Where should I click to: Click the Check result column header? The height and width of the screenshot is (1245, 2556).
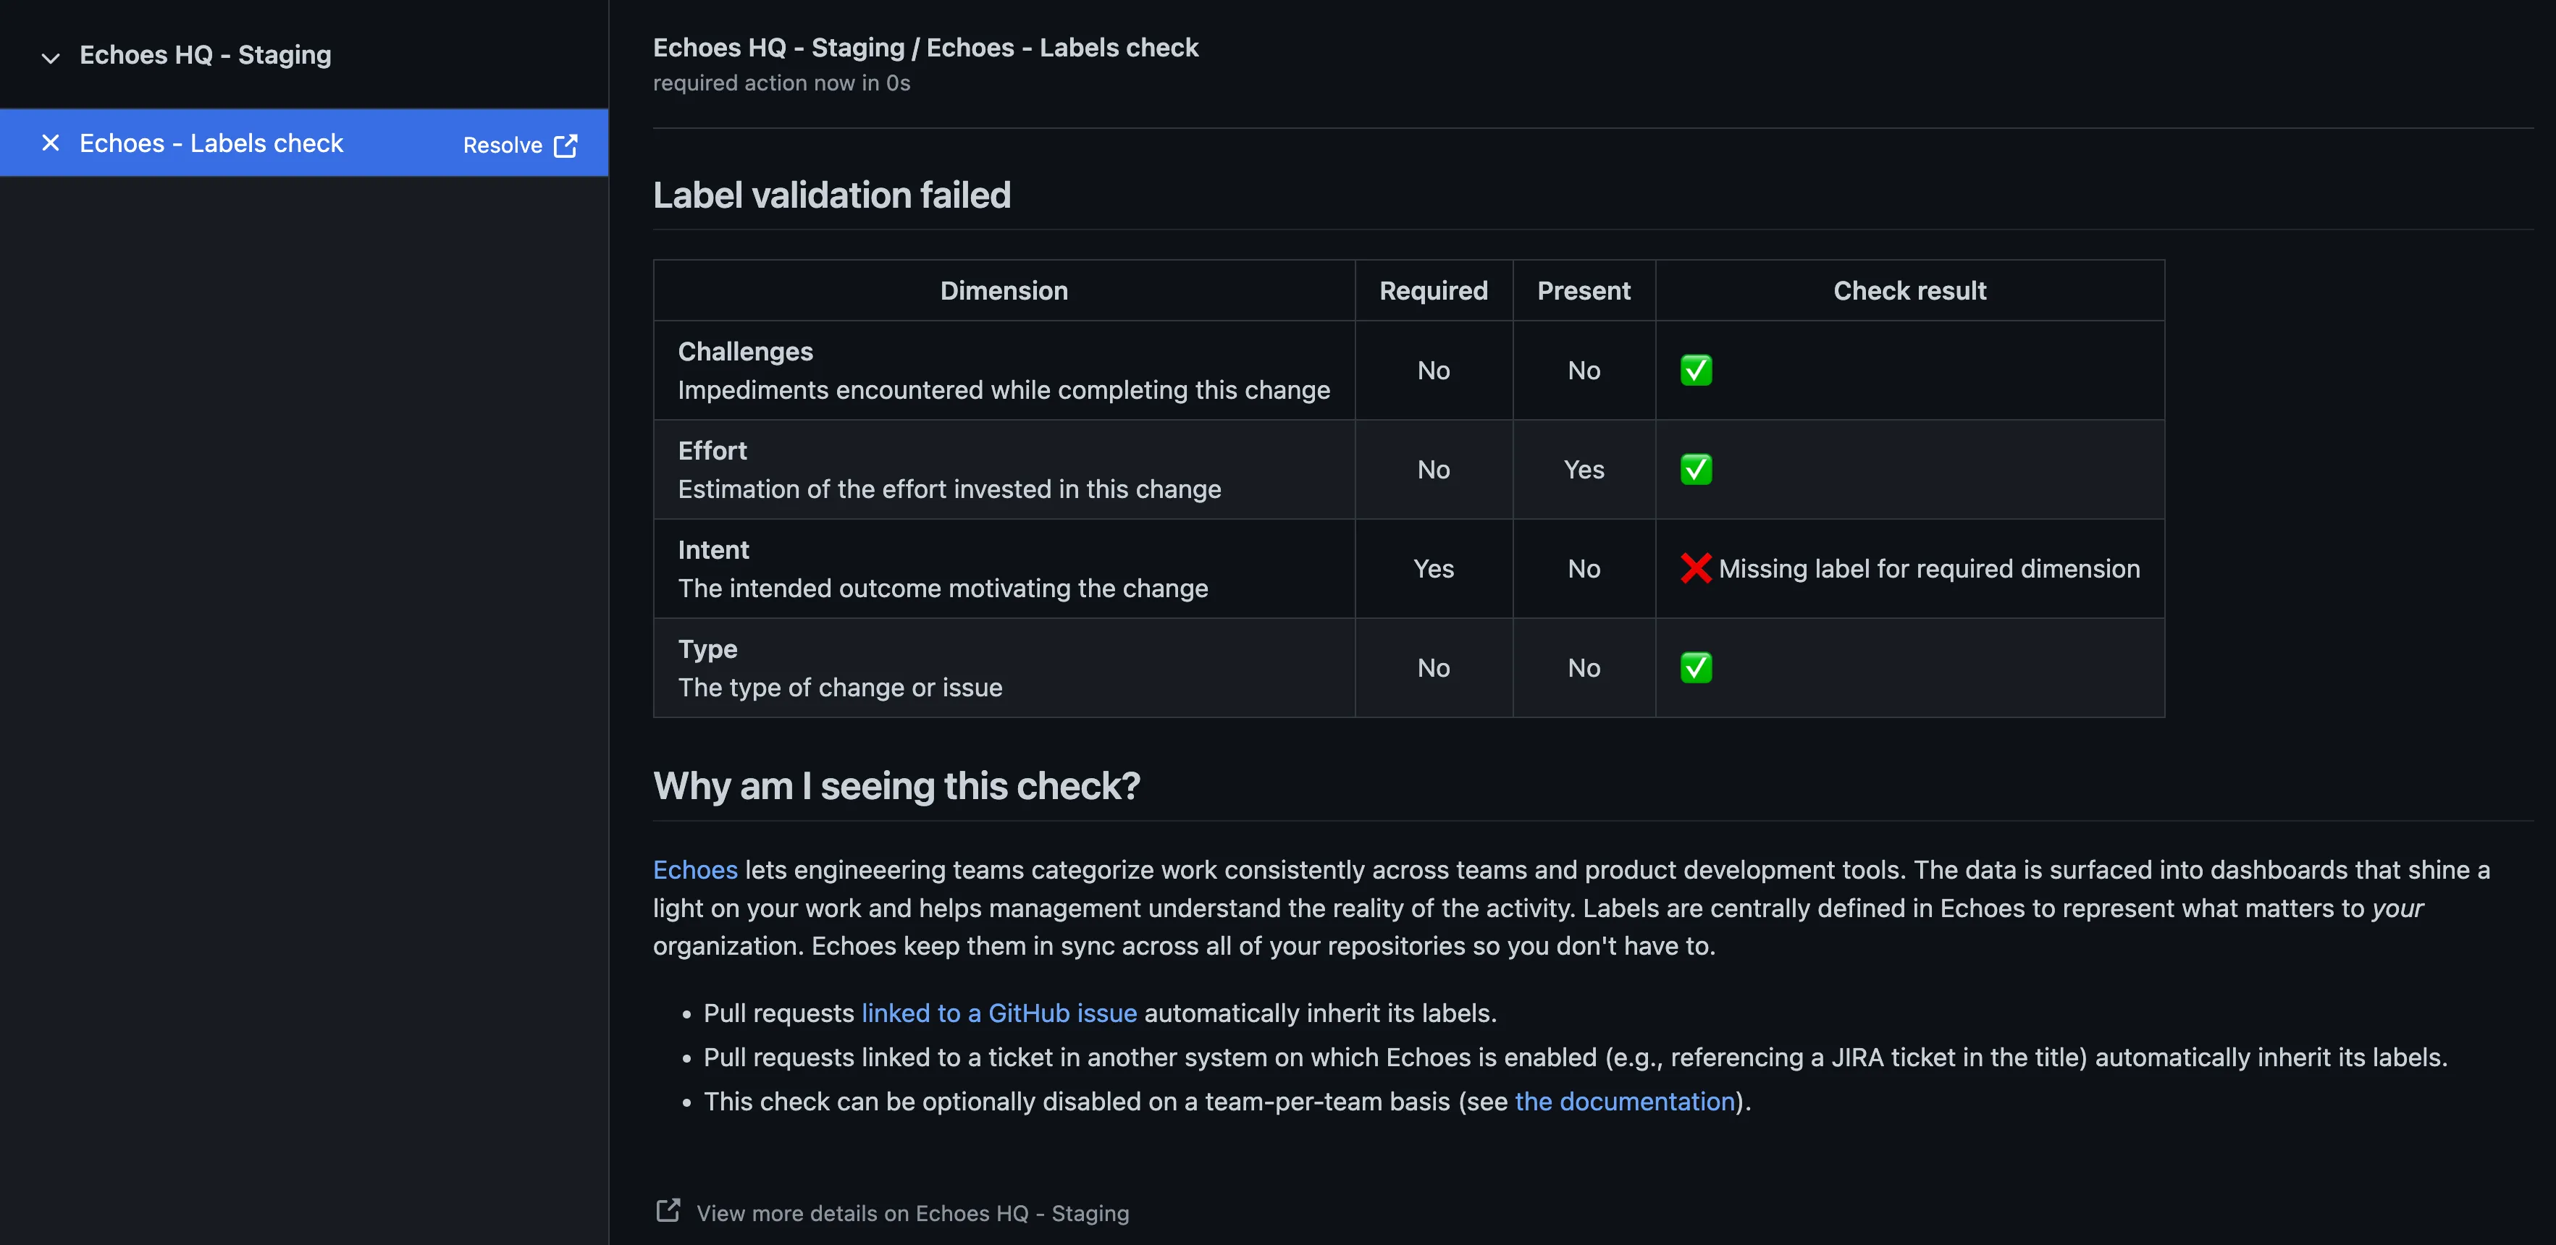[x=1909, y=291]
